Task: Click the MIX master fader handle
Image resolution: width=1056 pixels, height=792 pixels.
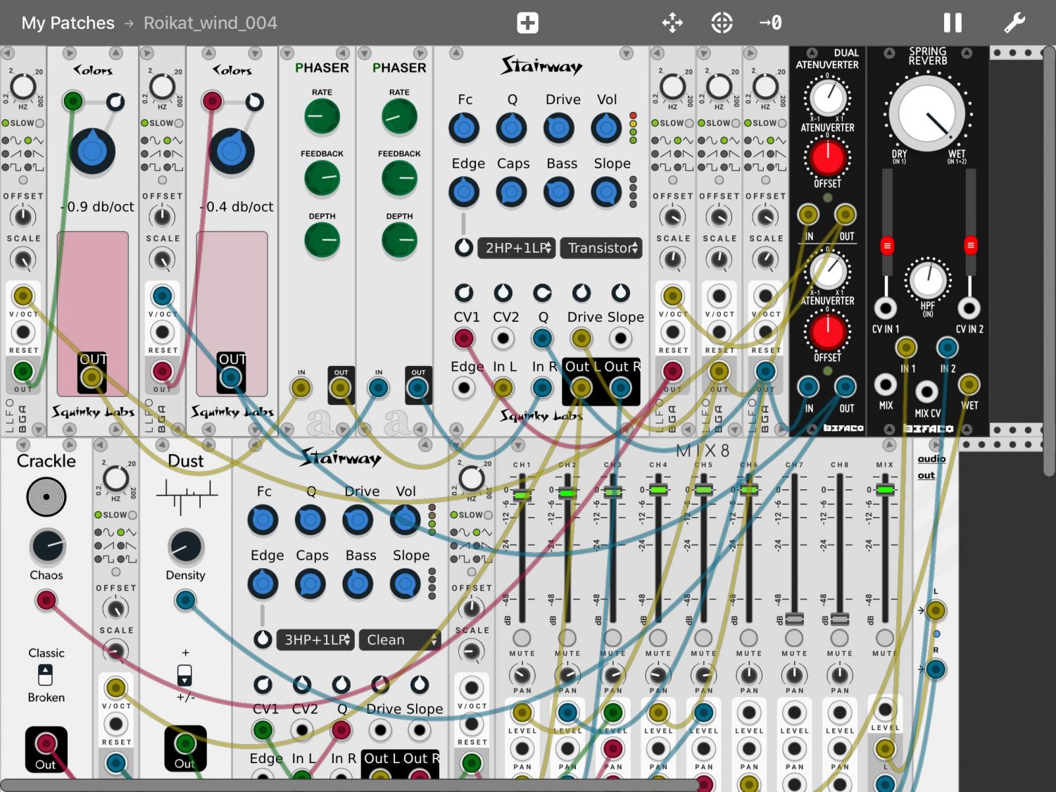Action: (x=885, y=489)
